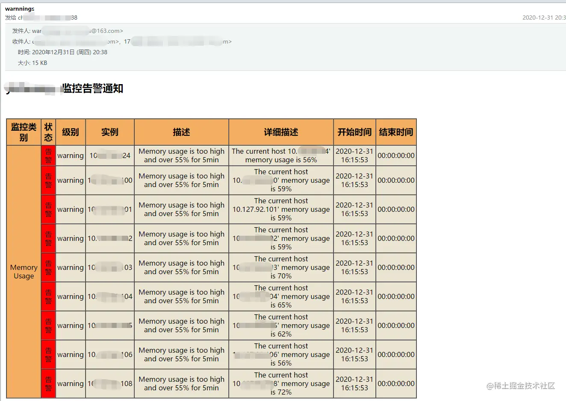The height and width of the screenshot is (401, 566).
Task: Click the 大小: 15 KB line
Action: click(x=32, y=63)
